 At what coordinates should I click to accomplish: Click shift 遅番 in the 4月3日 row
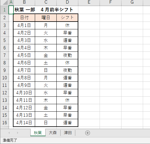coord(67,40)
